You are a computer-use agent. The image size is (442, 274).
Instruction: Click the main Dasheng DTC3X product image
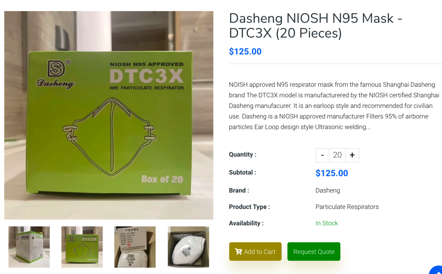pos(109,115)
